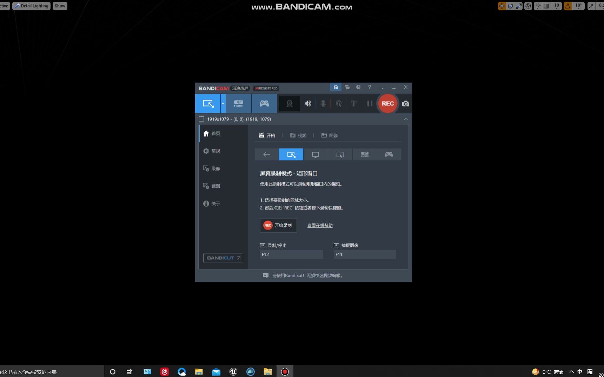This screenshot has width=604, height=377.
Task: Open the 关于 about sidebar item
Action: pos(223,204)
